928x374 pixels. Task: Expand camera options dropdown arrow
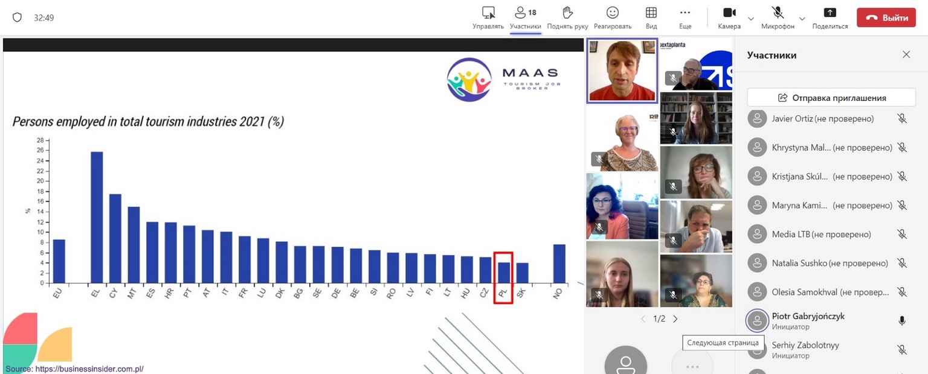coord(751,19)
